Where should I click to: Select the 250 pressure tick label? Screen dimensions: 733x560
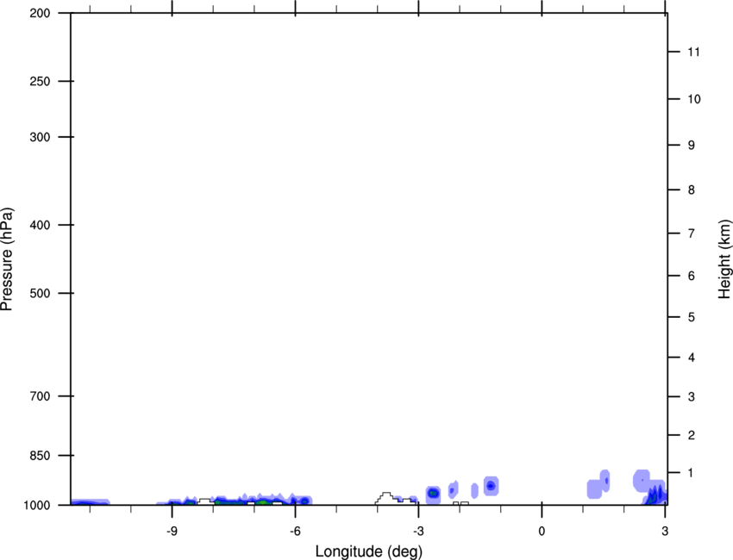click(x=40, y=81)
